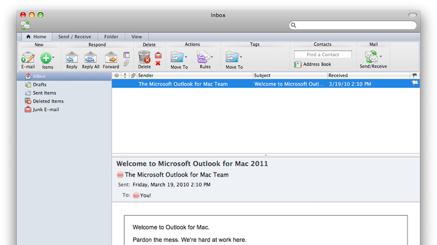
Task: Open the Address Book
Action: [x=313, y=64]
